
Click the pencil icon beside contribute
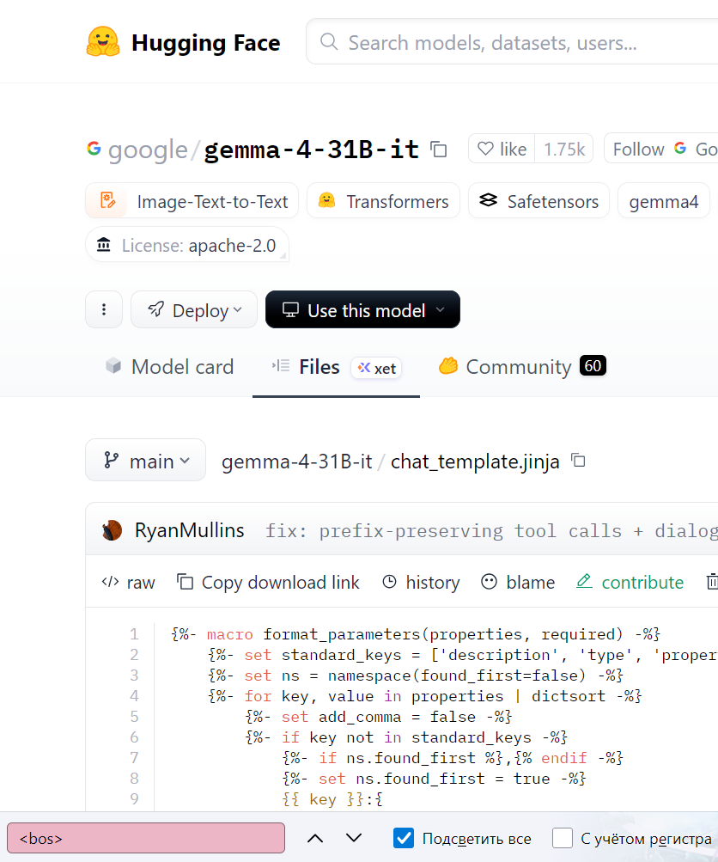point(584,581)
